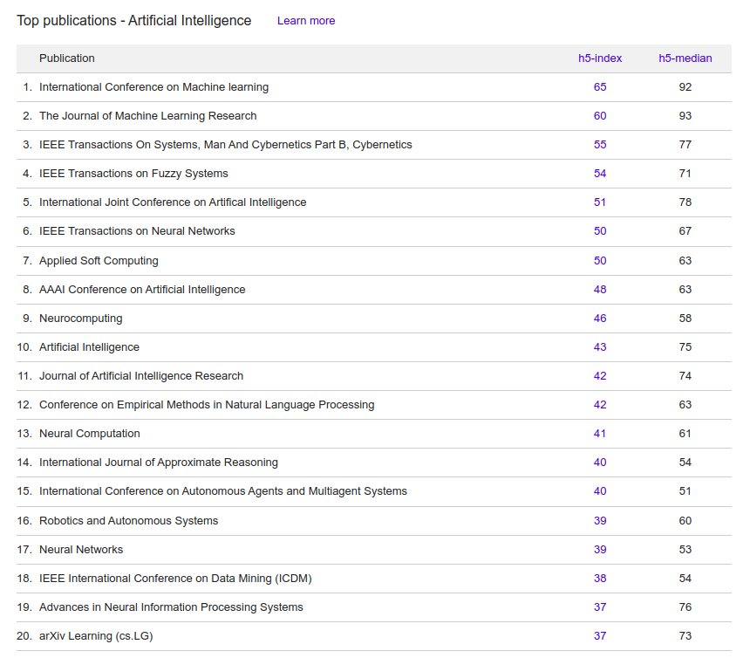743x658 pixels.
Task: Select 'Conference on Empirical Methods in Natural Language Processing'
Action: coord(207,405)
